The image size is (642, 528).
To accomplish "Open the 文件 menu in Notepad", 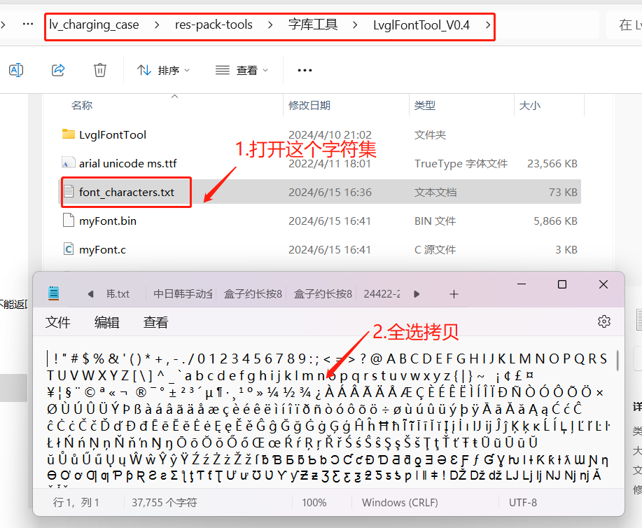I will pyautogui.click(x=57, y=322).
